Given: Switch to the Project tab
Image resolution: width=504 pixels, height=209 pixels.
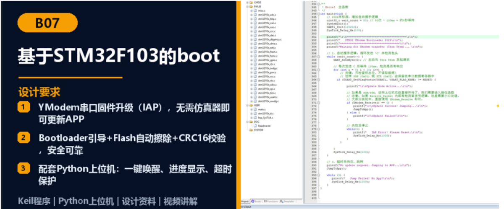Looking at the screenshot, I should (244, 201).
